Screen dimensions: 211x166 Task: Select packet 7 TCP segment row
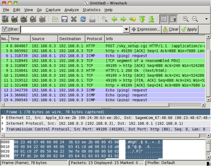[x=103, y=61]
